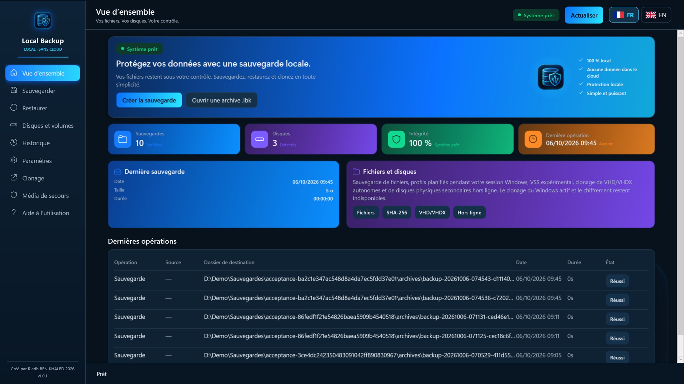
Task: Click the Dossier de destination column header
Action: (229, 262)
